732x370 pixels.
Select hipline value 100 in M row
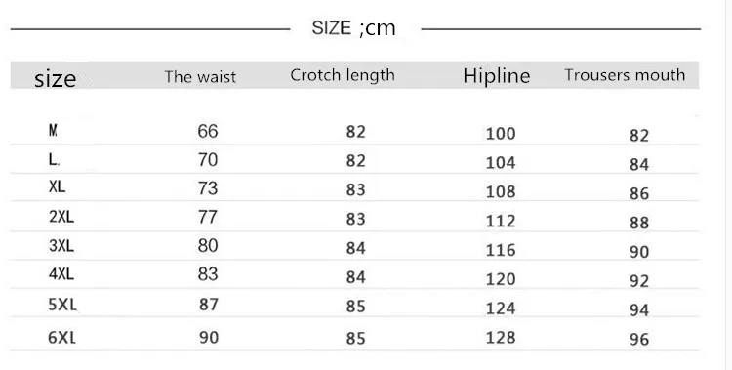pyautogui.click(x=501, y=134)
